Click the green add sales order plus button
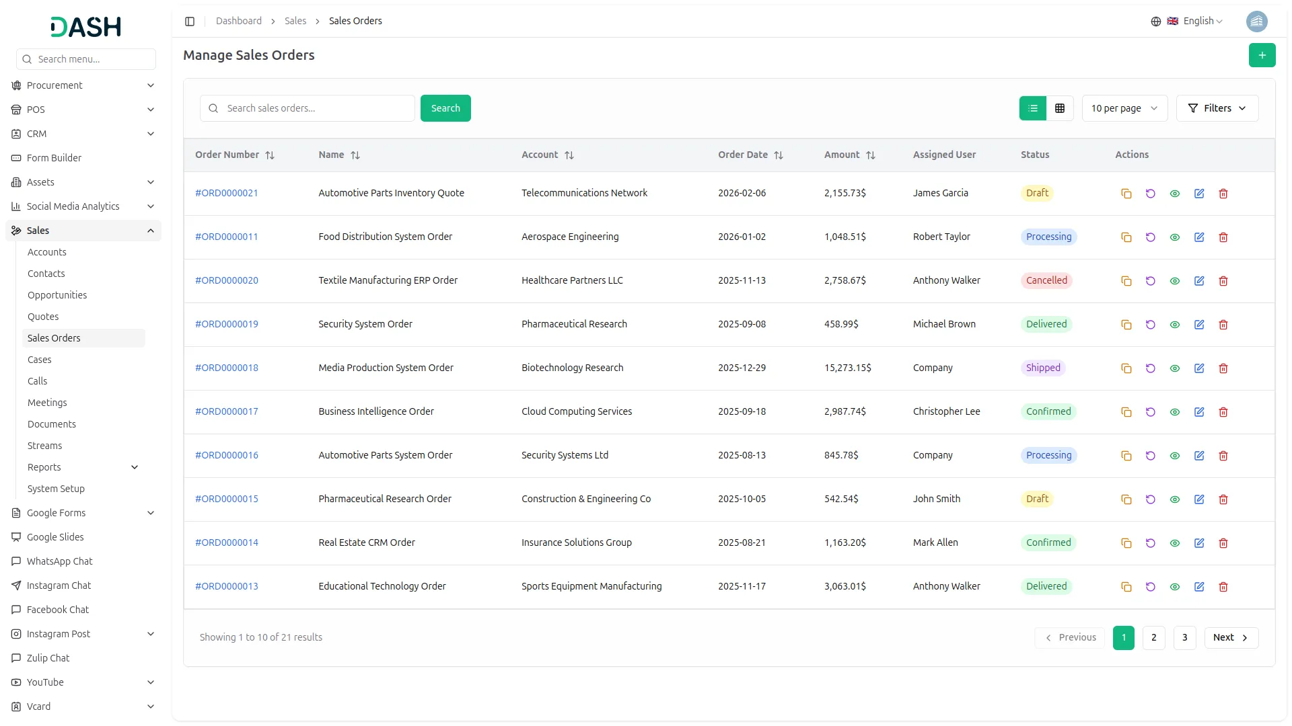 (x=1262, y=55)
